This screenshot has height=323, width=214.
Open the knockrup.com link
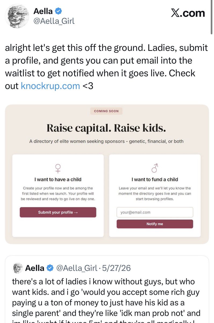point(50,86)
